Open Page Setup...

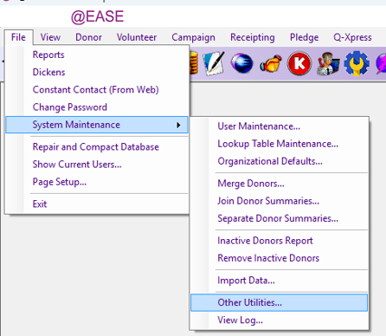97,182
